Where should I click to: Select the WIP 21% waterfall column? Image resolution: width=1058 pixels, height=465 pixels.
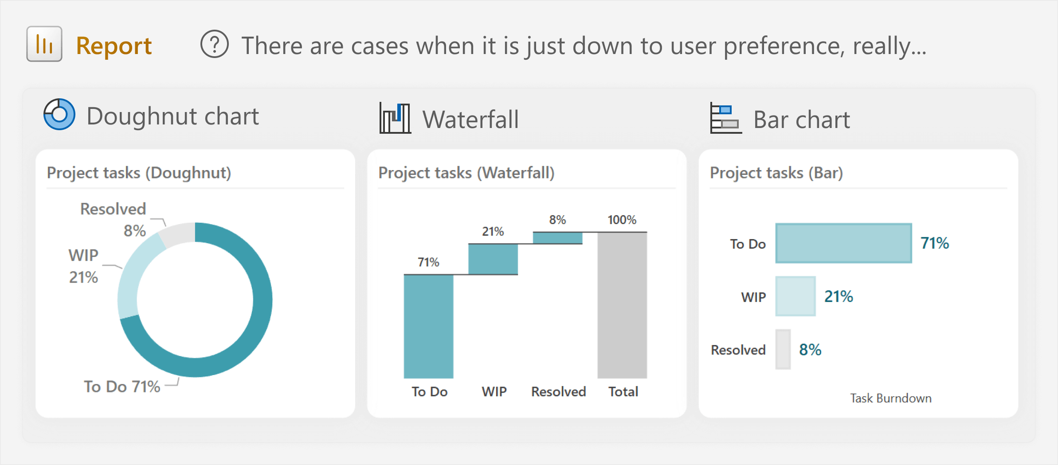pos(493,259)
